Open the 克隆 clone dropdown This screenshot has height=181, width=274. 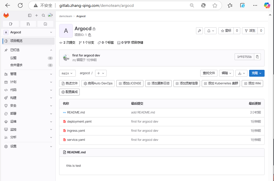(257, 73)
